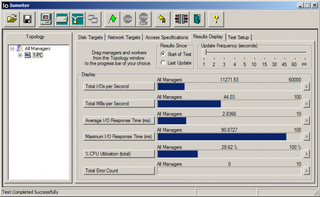Open Iometer help with question mark

[x=216, y=19]
